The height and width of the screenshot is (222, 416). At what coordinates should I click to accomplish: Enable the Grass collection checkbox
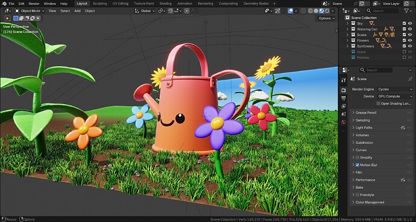(404, 52)
